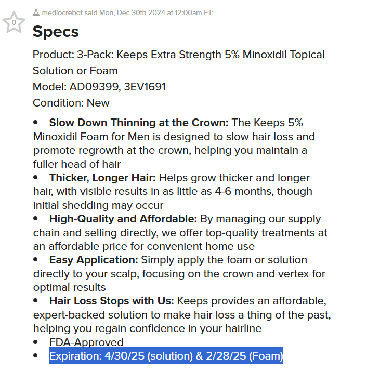Click the bold 'Easy Application' text

[x=94, y=260]
